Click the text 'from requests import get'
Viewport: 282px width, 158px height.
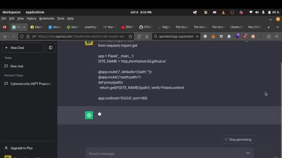coord(118,46)
